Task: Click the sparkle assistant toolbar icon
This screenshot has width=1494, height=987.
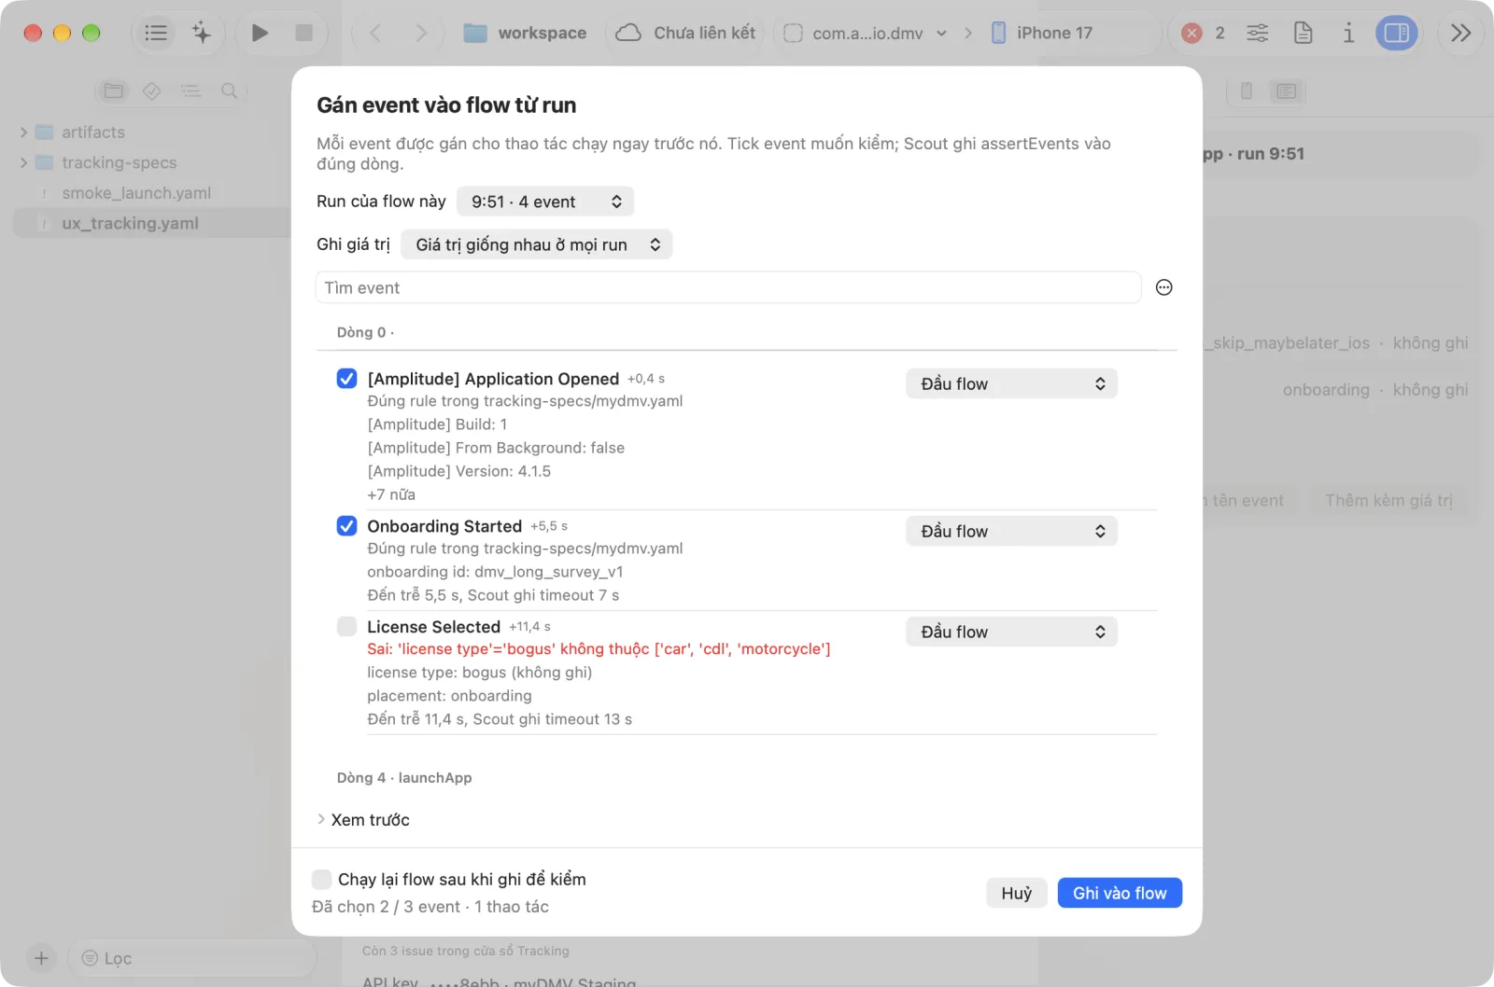Action: coord(201,33)
